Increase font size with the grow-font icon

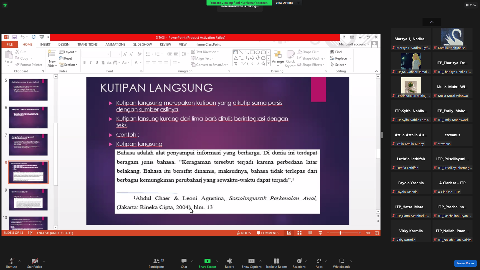[125, 54]
